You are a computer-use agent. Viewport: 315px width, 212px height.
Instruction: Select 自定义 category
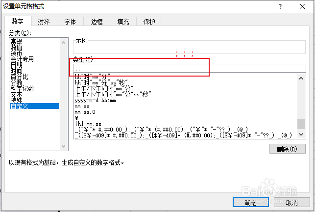35,106
